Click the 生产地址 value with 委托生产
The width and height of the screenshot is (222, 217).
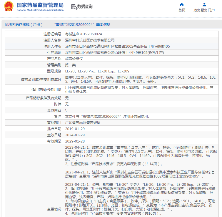[x=114, y=53]
